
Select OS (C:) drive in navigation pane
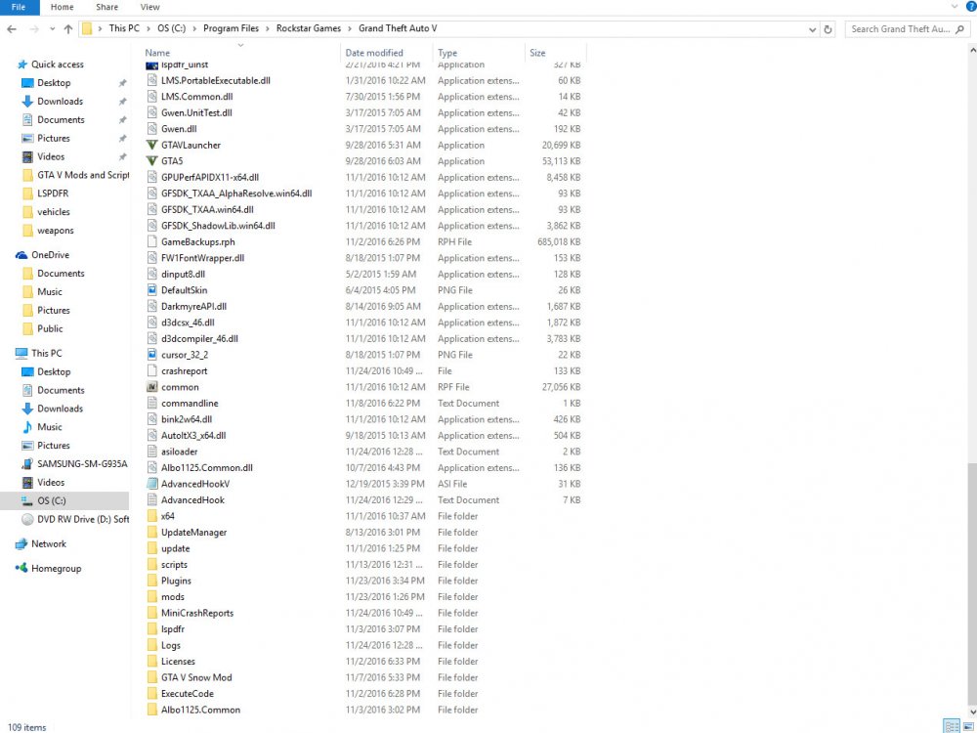[x=51, y=500]
